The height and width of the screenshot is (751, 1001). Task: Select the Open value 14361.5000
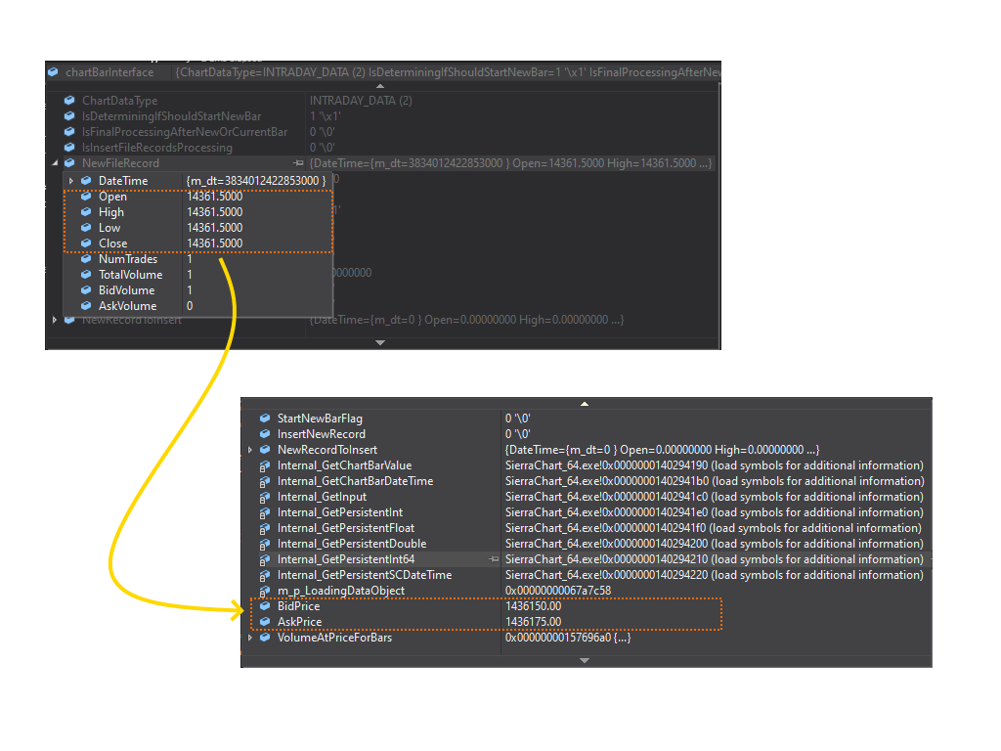[214, 197]
